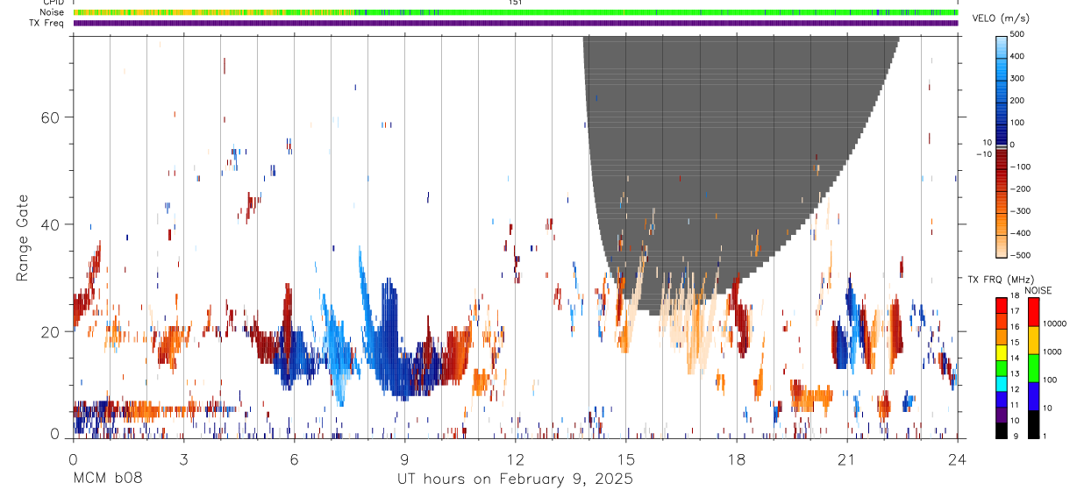Screen dimensions: 1077x497
Task: Click the 200 label on velocity scale
Action: (x=1019, y=101)
